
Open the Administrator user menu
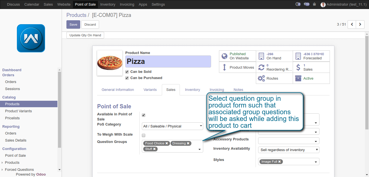[x=343, y=5]
